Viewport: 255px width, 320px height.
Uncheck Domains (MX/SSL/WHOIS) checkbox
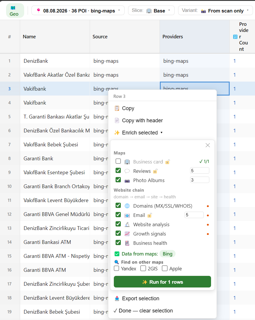point(118,205)
